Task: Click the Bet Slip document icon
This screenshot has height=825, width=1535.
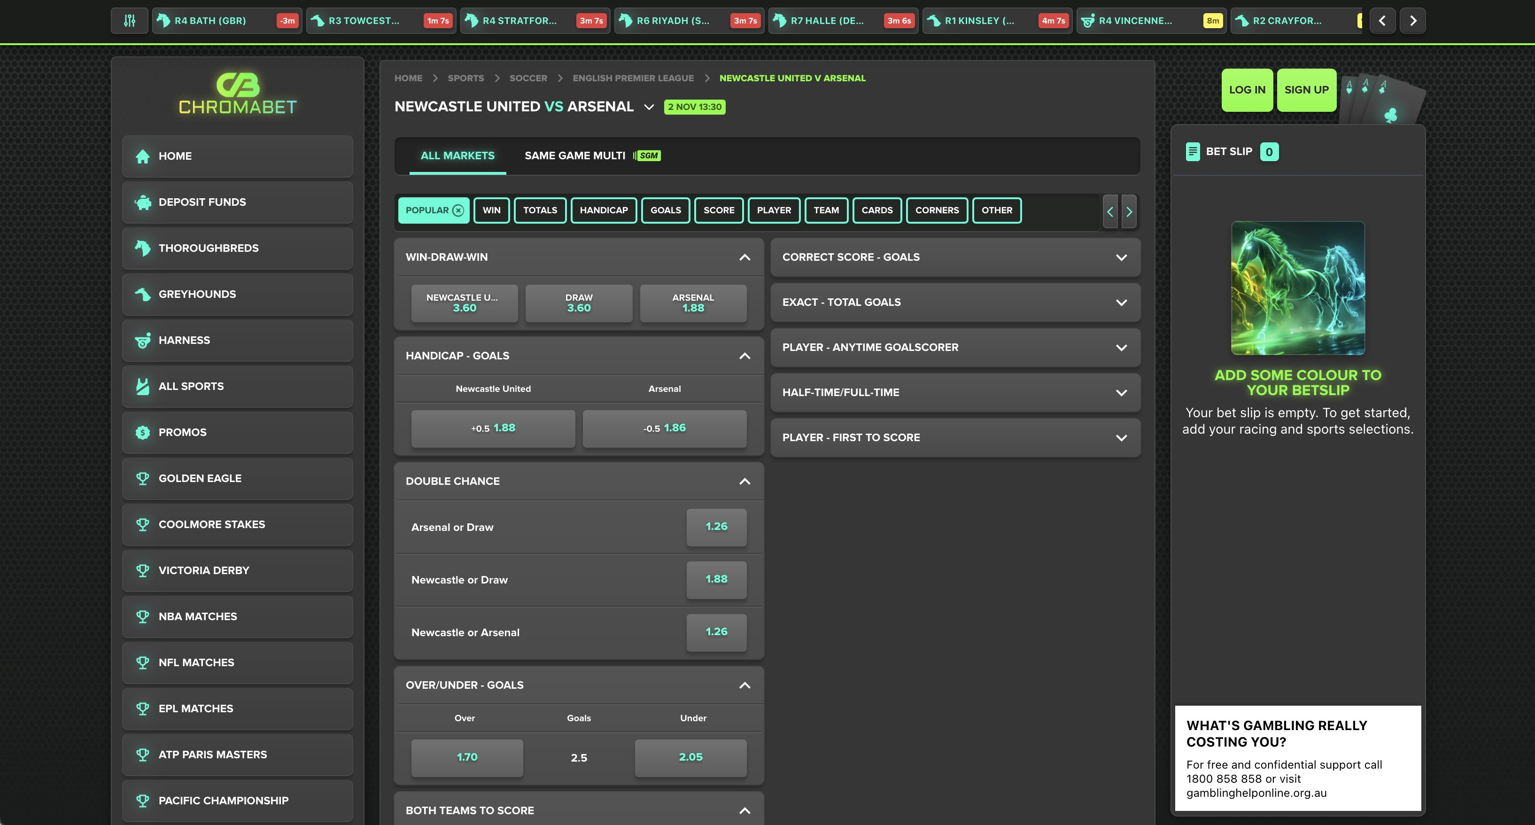Action: 1193,152
